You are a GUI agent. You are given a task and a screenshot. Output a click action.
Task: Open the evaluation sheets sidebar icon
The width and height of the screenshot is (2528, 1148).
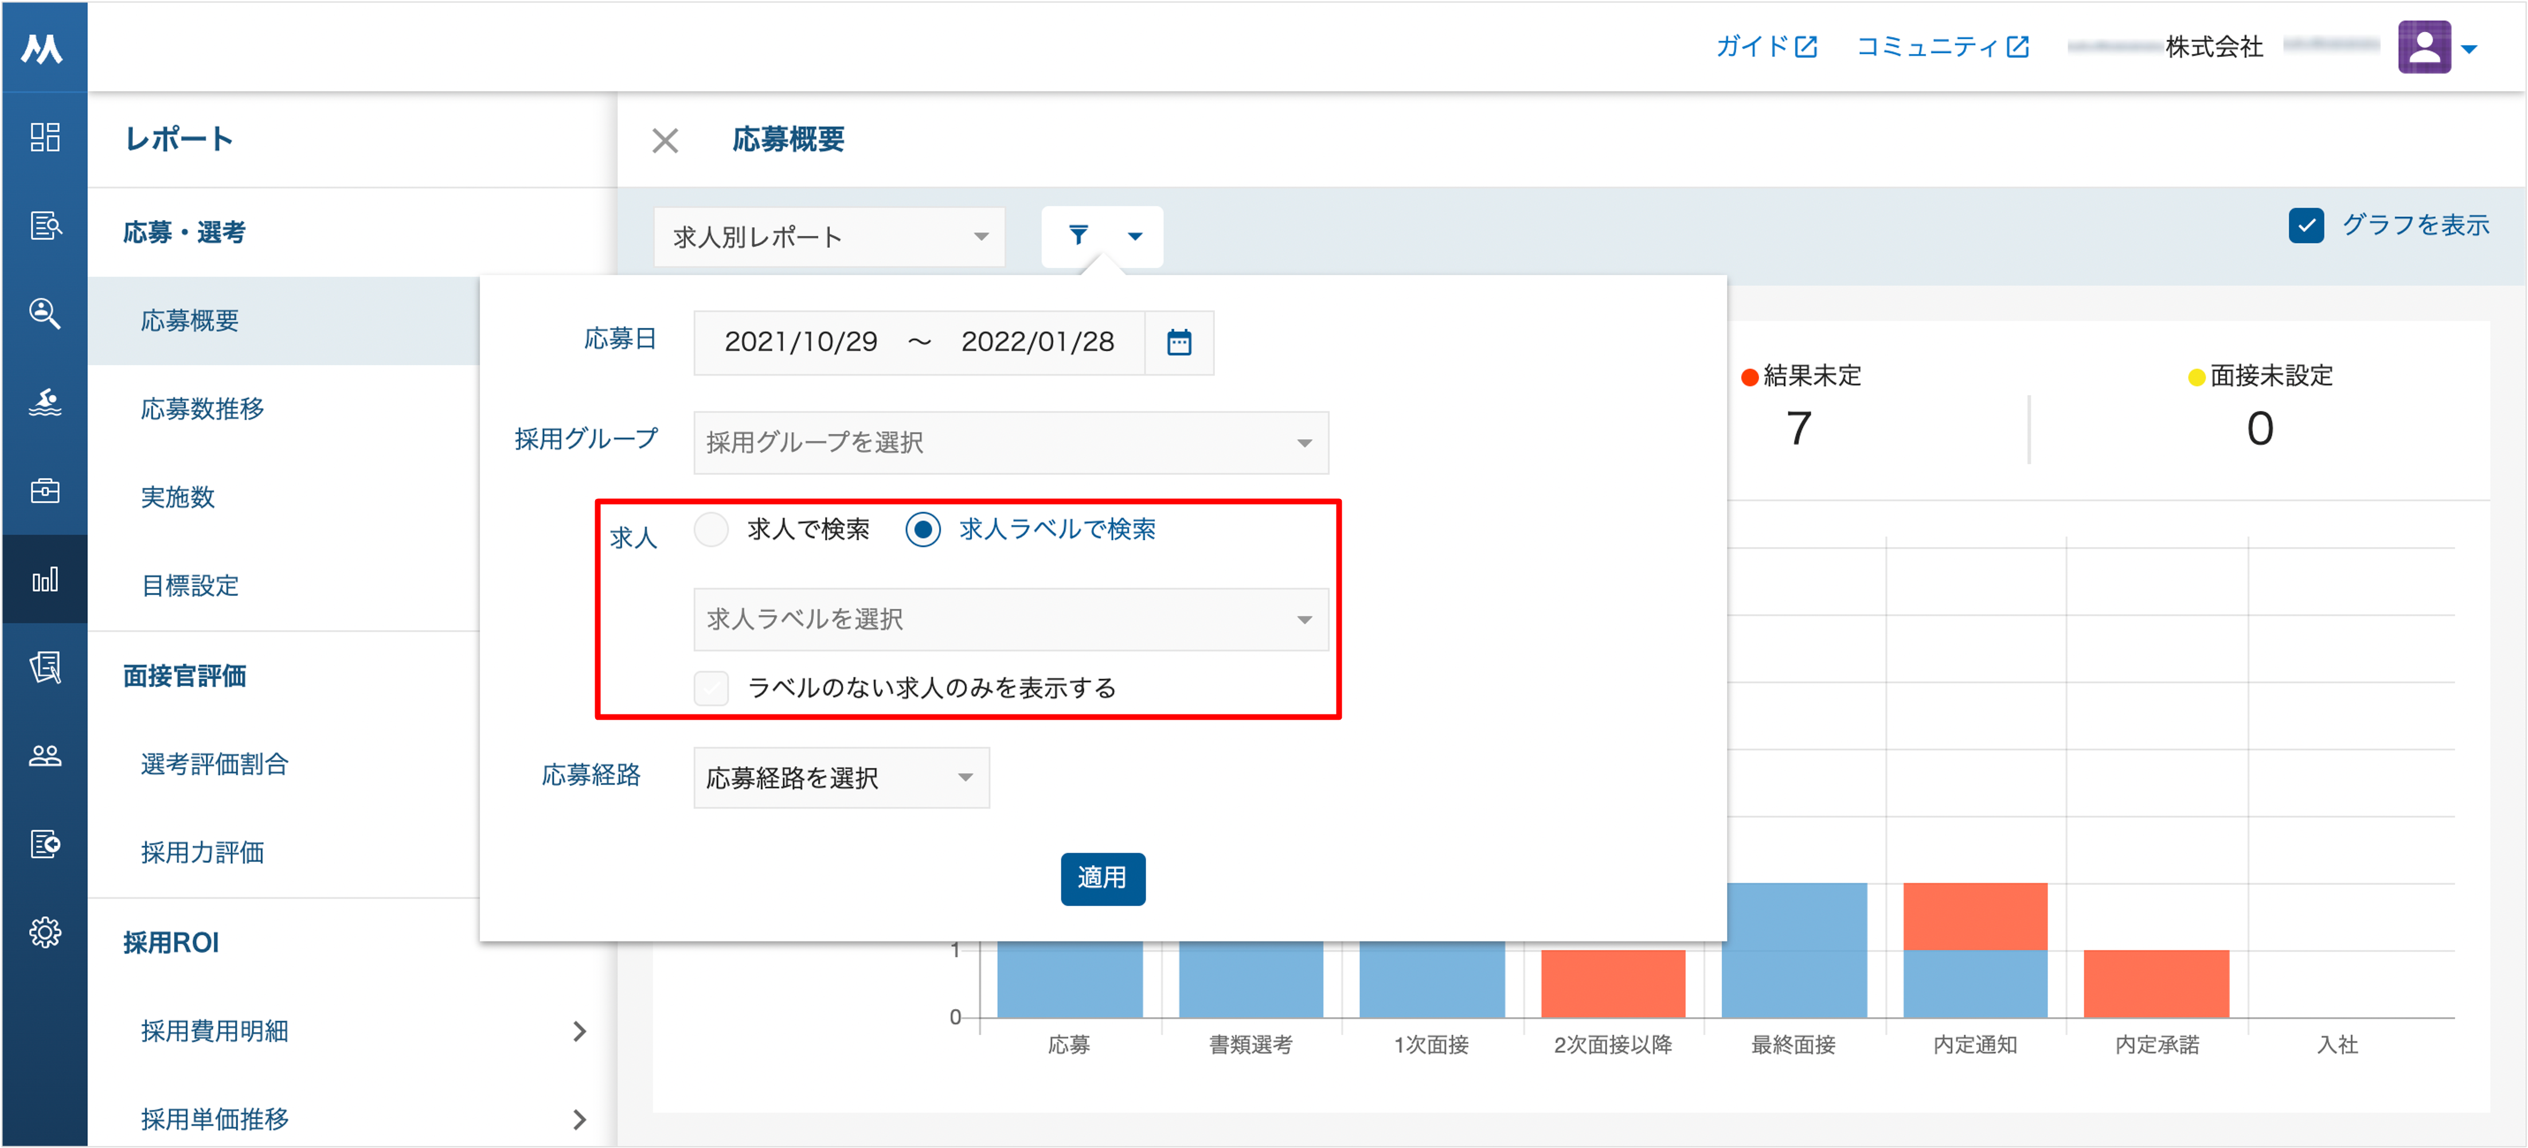(45, 667)
